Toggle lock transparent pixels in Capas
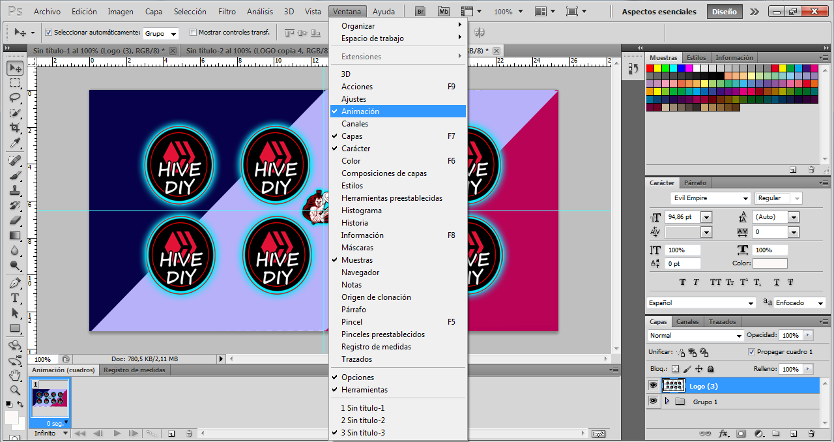Viewport: 834px width, 442px height. pyautogui.click(x=675, y=369)
